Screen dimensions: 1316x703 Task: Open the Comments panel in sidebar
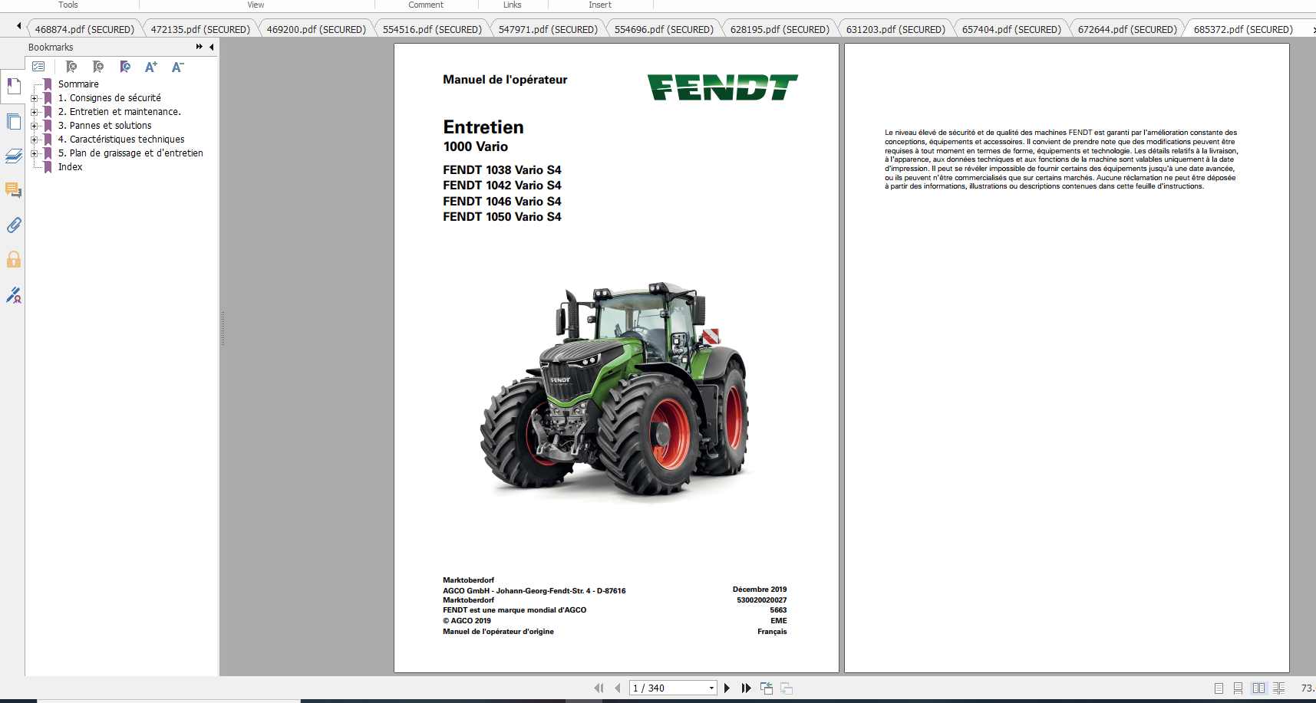(x=14, y=190)
